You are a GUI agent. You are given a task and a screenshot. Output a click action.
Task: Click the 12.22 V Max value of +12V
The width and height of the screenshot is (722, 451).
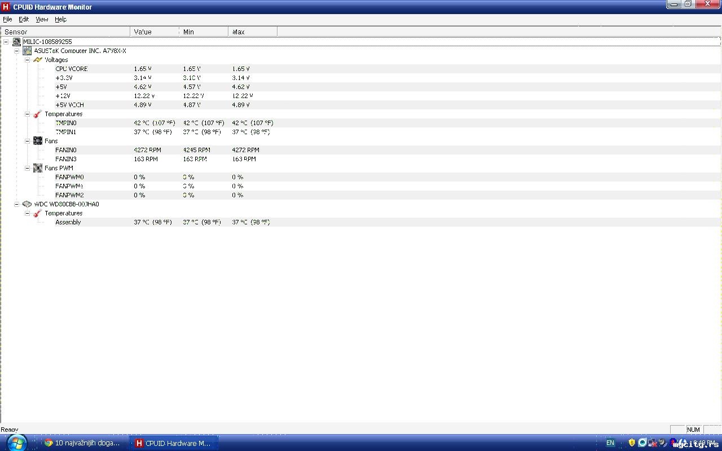point(243,96)
